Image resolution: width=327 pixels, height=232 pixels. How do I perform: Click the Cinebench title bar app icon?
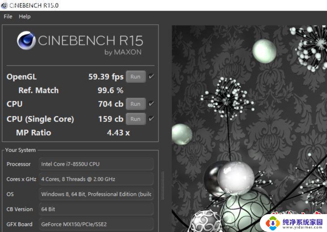4,5
